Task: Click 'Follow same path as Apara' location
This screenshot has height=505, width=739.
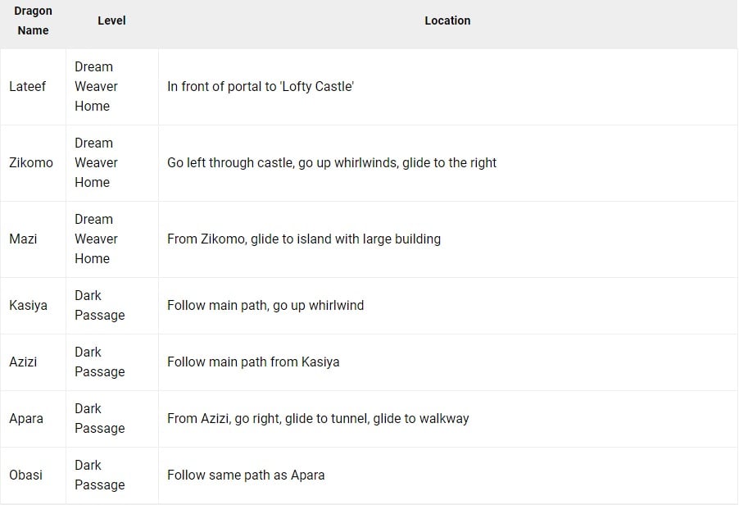Action: 246,475
